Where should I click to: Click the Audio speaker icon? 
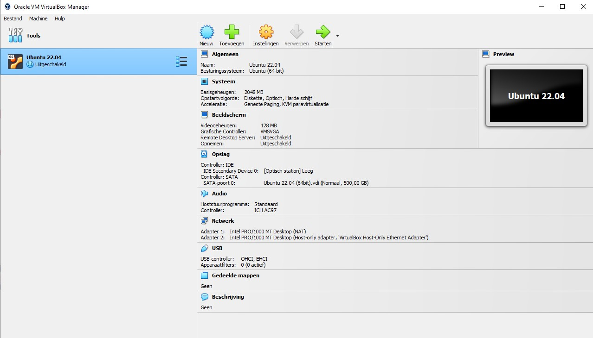(x=205, y=194)
